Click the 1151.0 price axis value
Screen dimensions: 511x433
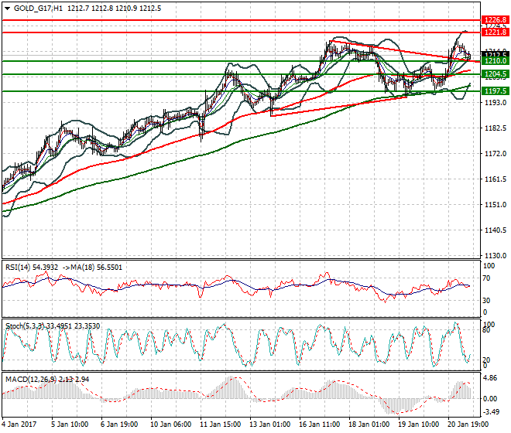tap(496, 204)
